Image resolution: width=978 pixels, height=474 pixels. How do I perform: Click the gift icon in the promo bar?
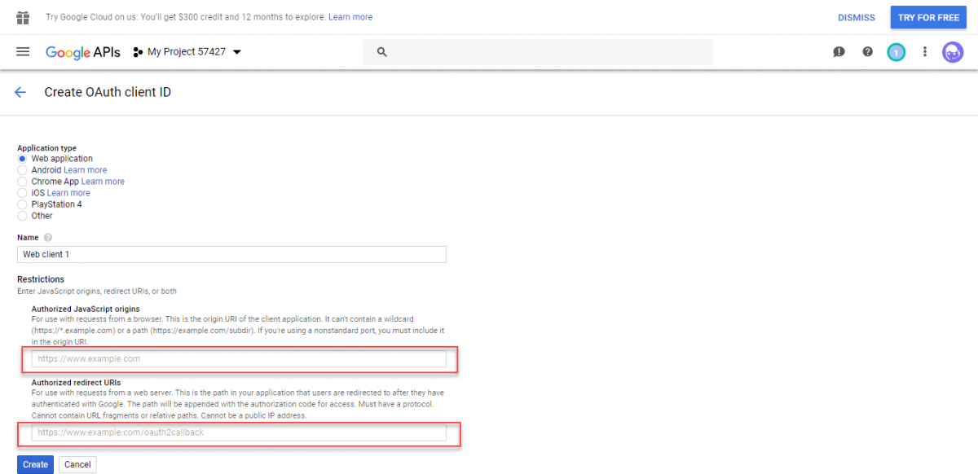pyautogui.click(x=23, y=17)
